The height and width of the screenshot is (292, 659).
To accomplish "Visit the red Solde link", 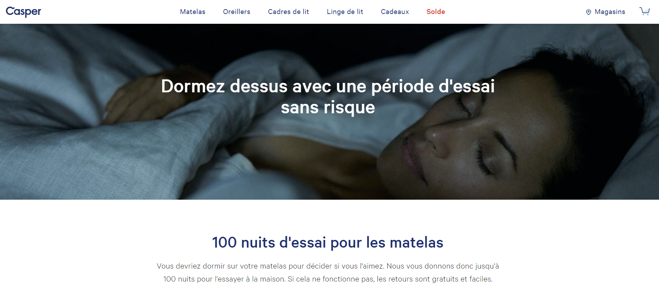I will (436, 12).
